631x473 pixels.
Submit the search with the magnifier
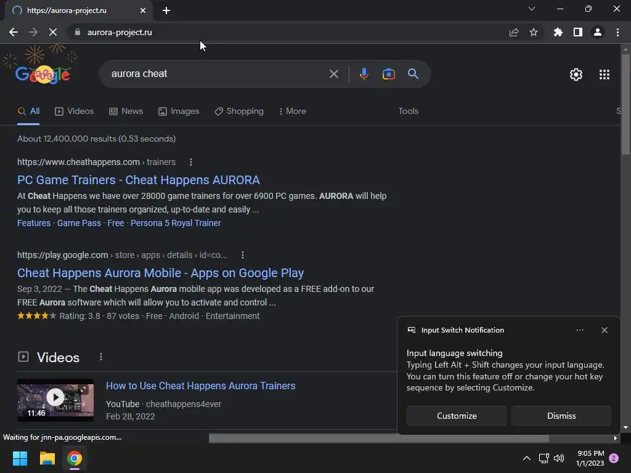(x=413, y=74)
